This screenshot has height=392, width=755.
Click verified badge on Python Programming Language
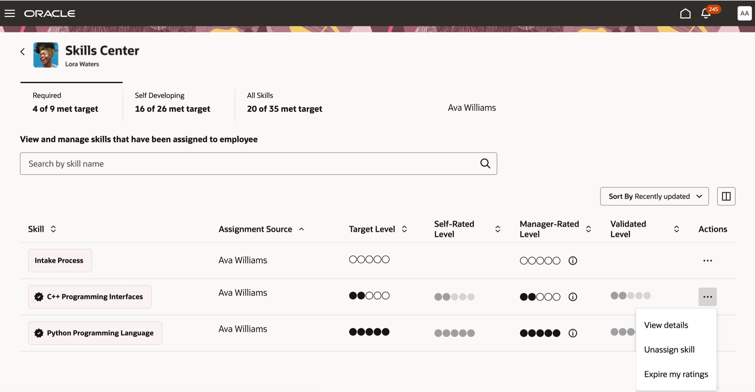coord(39,333)
